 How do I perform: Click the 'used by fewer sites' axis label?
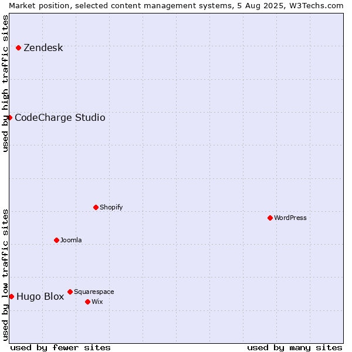pos(60,348)
